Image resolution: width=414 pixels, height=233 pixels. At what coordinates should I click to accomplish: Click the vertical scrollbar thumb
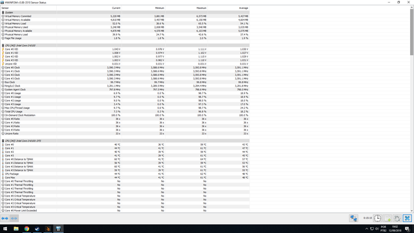click(411, 32)
